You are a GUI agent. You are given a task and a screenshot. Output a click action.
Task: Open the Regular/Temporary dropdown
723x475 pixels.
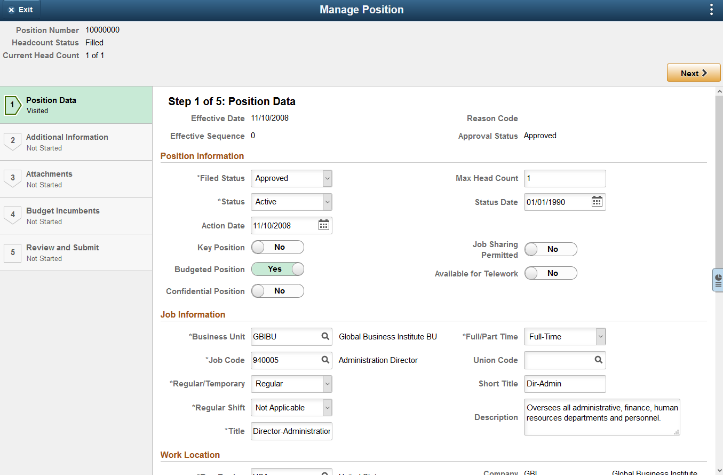[291, 384]
